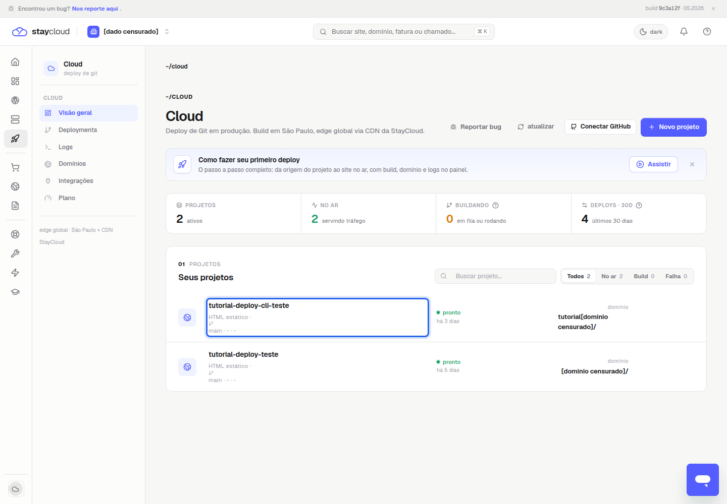Open the wrench tools icon in rail

[15, 254]
